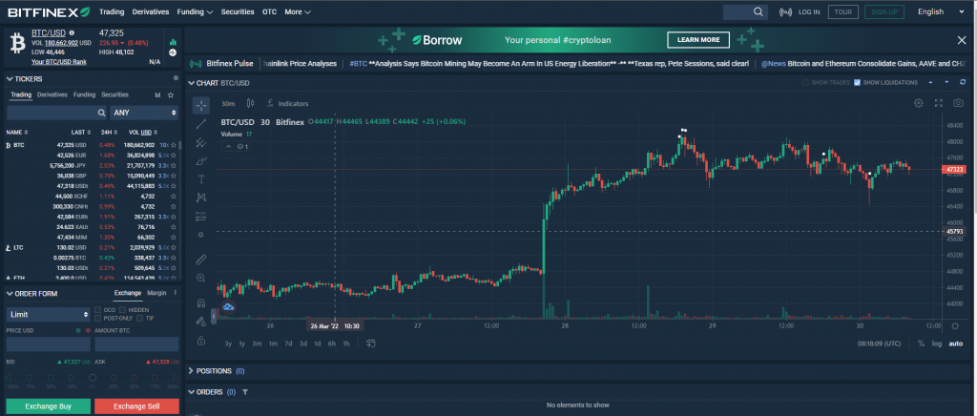This screenshot has width=977, height=416.
Task: Open chart settings gear
Action: pyautogui.click(x=919, y=103)
